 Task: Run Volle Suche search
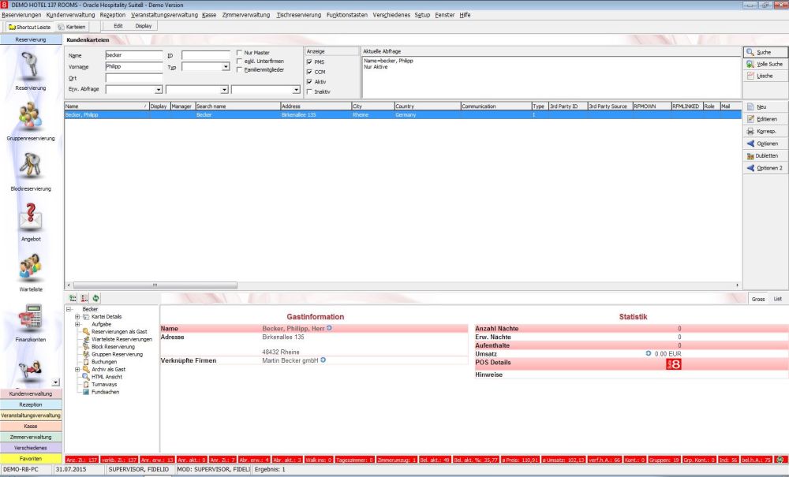[x=765, y=64]
